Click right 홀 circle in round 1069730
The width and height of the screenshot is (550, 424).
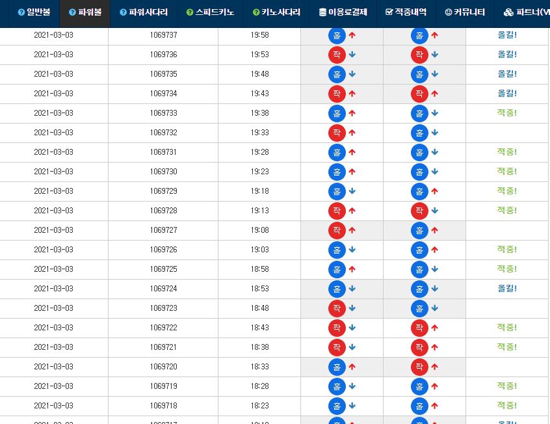click(x=419, y=172)
